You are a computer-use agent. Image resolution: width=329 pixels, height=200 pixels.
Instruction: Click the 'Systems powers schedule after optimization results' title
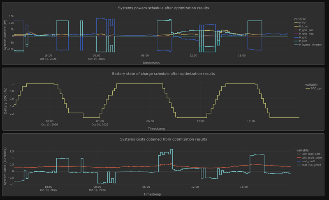point(163,8)
